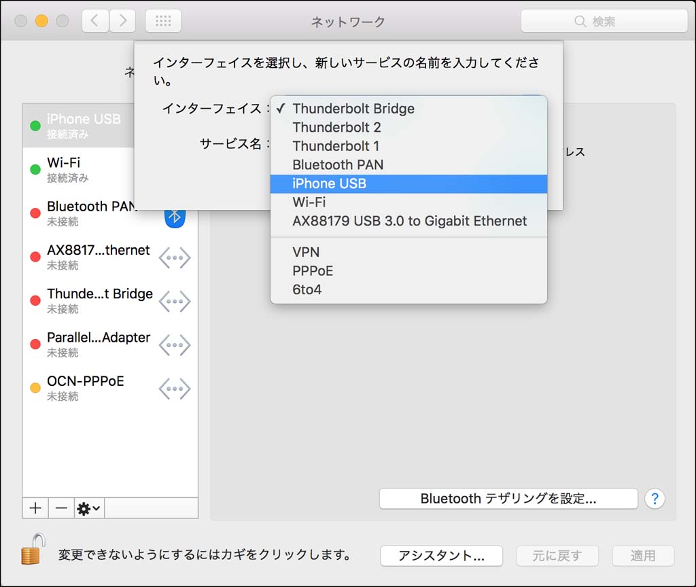The height and width of the screenshot is (587, 696).
Task: Select AX8817...thernet service in sidebar
Action: (x=110, y=257)
